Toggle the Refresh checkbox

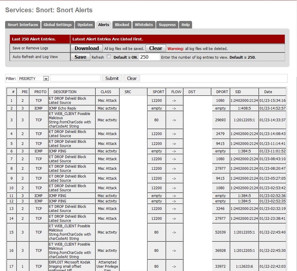click(109, 56)
